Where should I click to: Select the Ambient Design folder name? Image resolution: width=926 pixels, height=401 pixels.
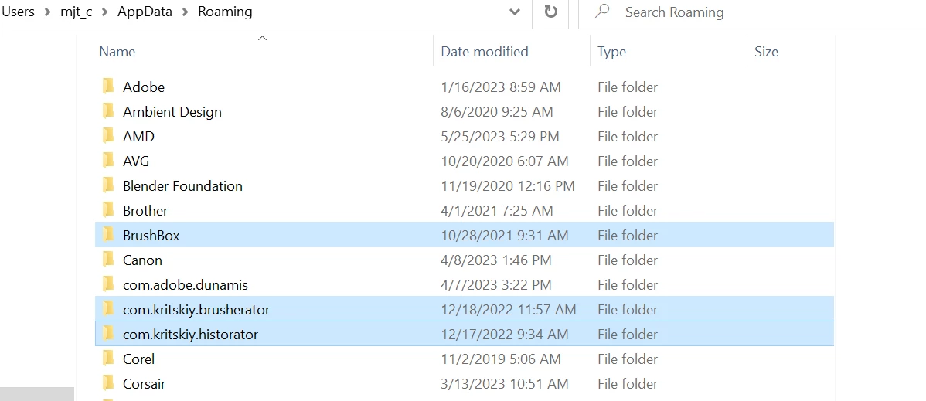(172, 111)
